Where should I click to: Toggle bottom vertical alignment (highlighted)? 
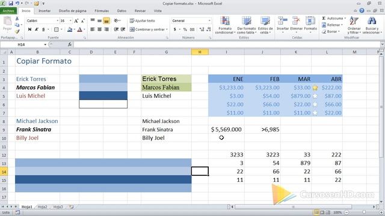coord(106,21)
